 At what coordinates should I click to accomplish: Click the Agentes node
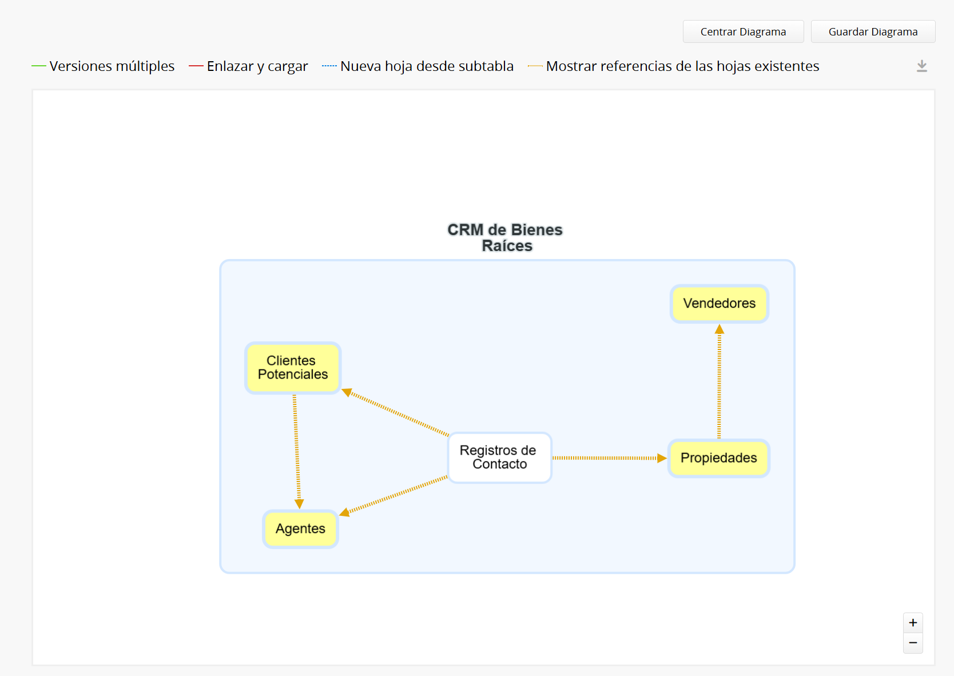[x=300, y=529]
